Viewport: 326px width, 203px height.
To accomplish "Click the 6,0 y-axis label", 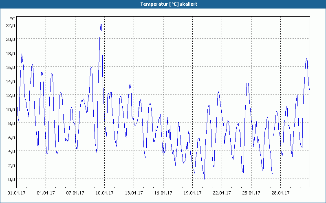I will pos(12,137).
